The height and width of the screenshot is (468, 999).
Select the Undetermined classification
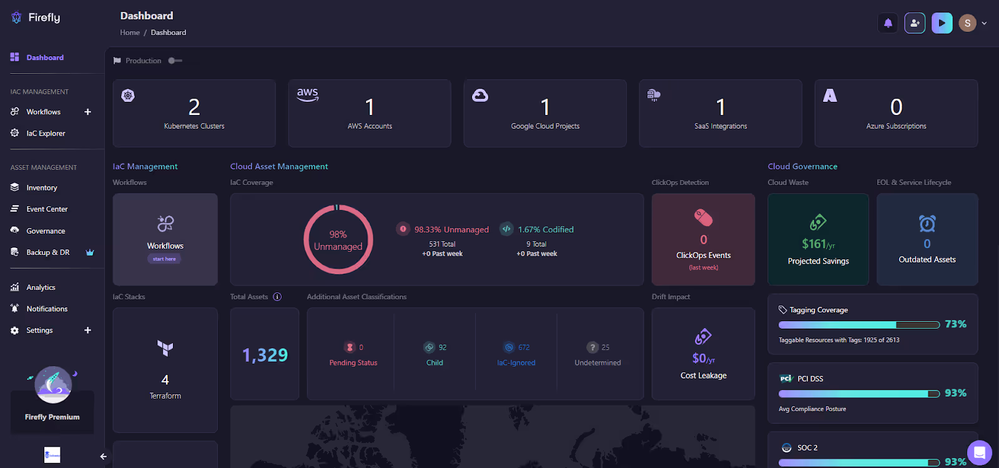598,354
